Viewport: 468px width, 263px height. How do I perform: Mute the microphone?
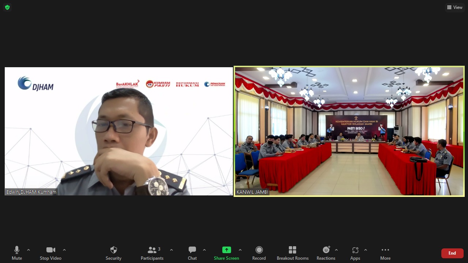click(17, 253)
